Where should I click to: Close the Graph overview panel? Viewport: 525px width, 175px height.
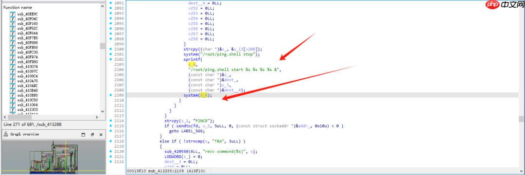[x=101, y=135]
